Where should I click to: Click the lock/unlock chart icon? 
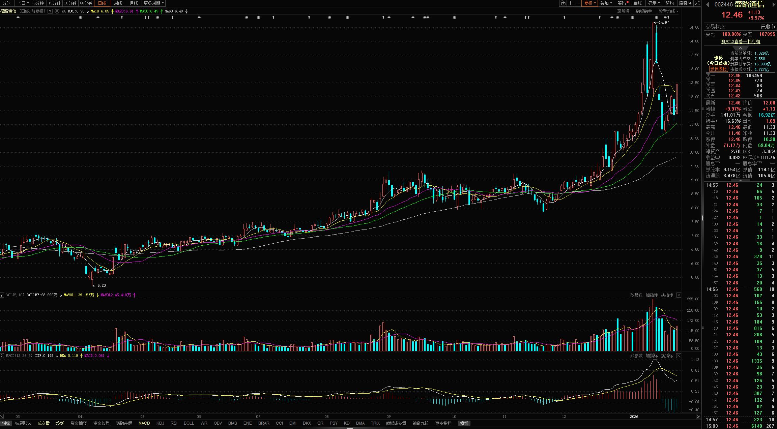coord(563,3)
